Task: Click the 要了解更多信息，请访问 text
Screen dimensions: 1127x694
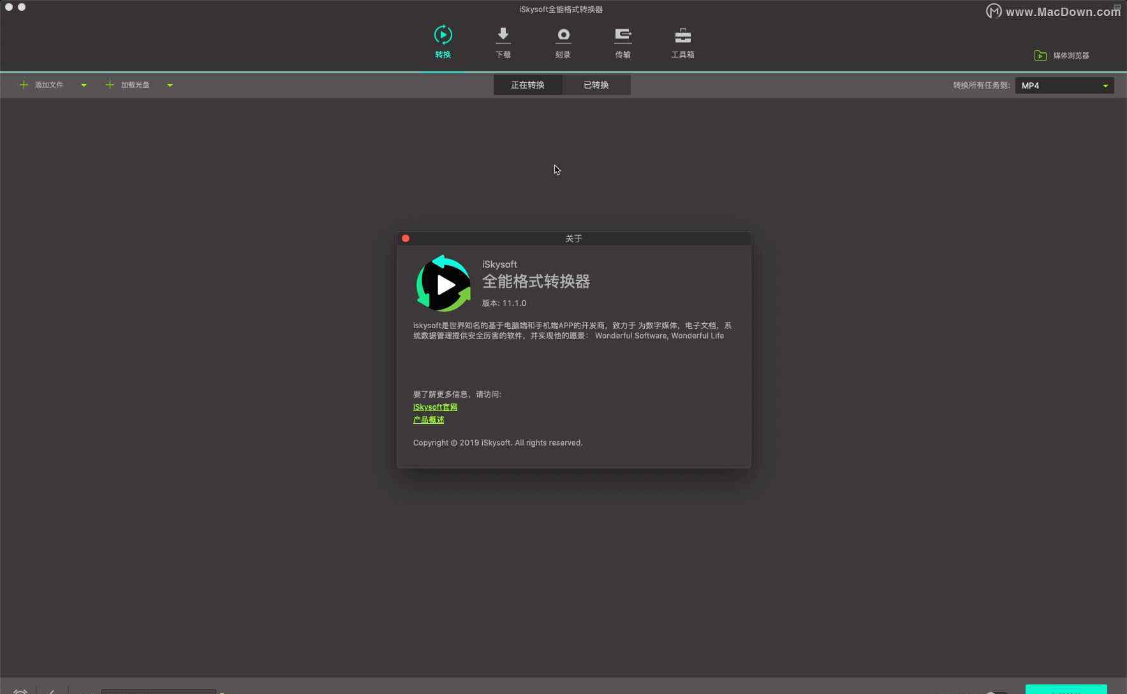Action: pos(457,394)
